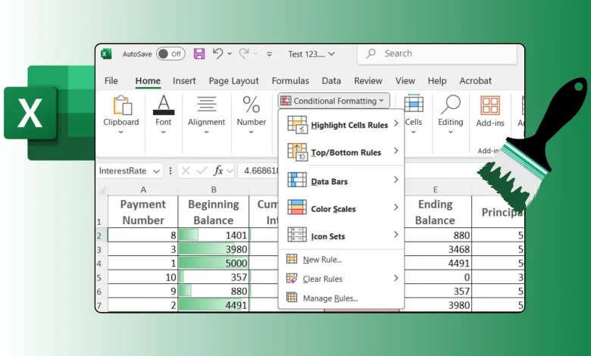Screen dimensions: 591x356
Task: Click the Undo arrow icon
Action: [217, 54]
